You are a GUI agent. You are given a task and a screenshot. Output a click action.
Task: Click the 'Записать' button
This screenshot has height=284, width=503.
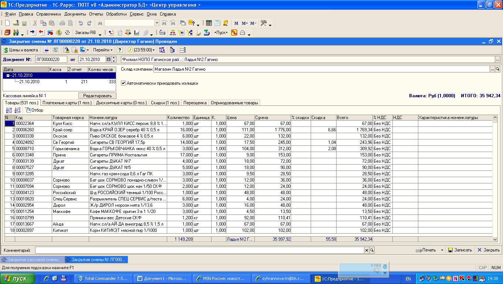point(460,250)
